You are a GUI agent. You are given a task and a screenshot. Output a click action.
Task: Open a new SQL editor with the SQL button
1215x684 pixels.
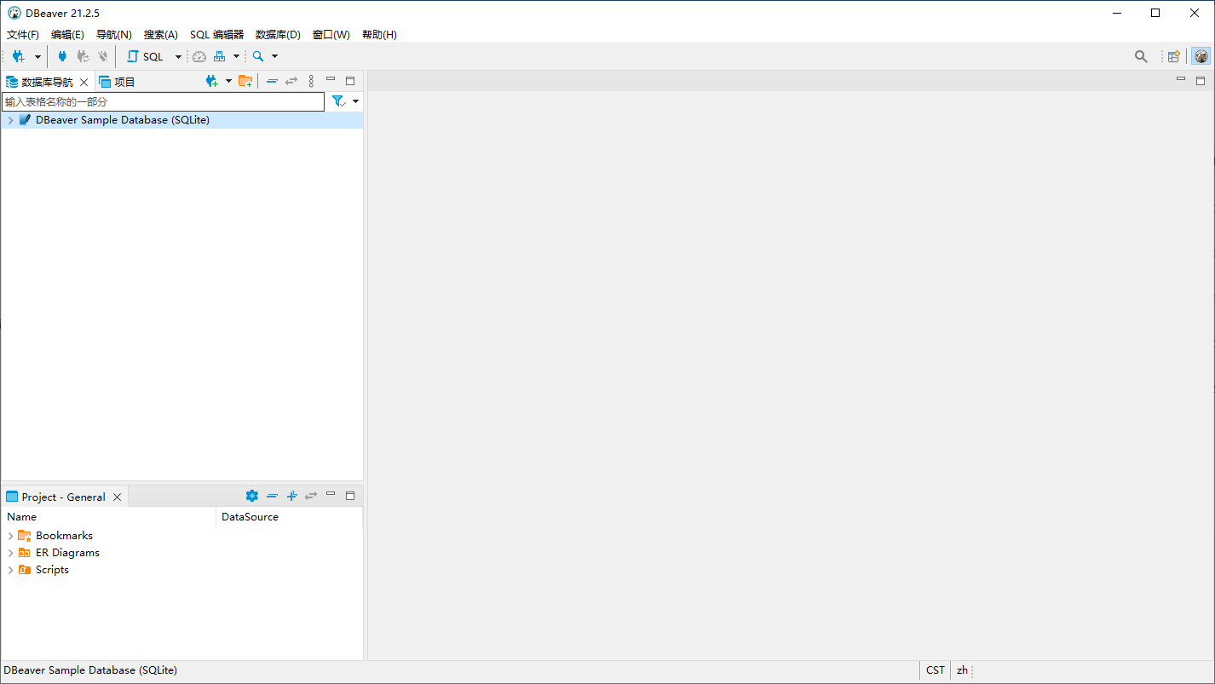pyautogui.click(x=145, y=56)
